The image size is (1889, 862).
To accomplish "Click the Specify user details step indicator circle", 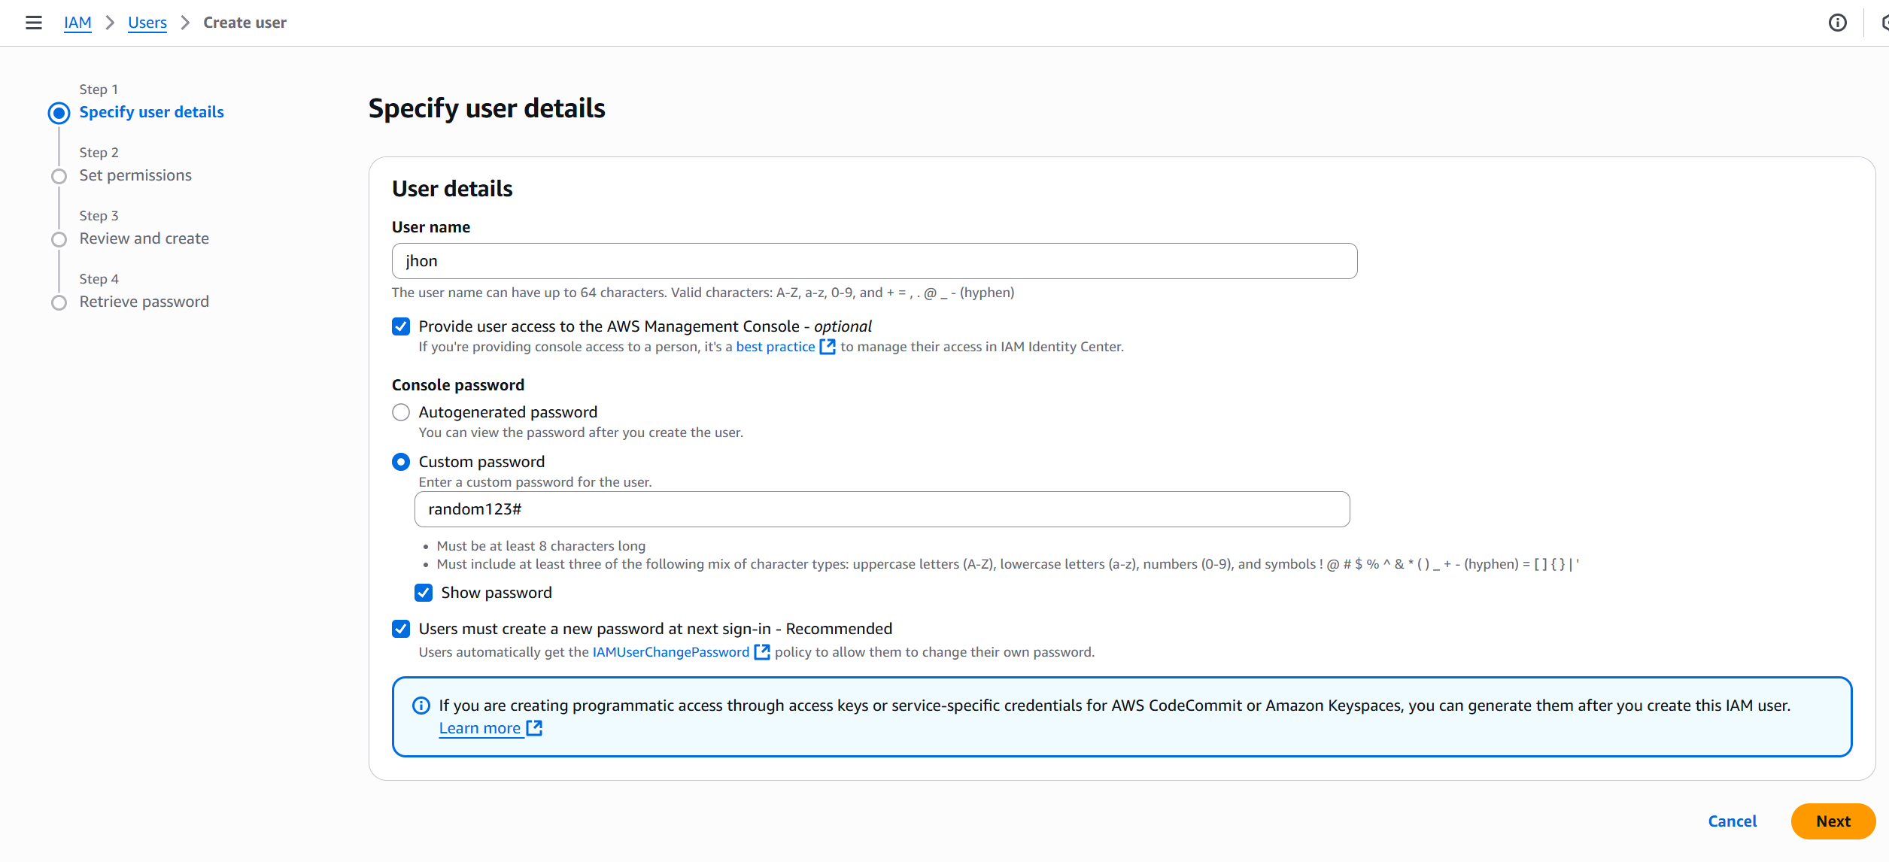I will [59, 113].
